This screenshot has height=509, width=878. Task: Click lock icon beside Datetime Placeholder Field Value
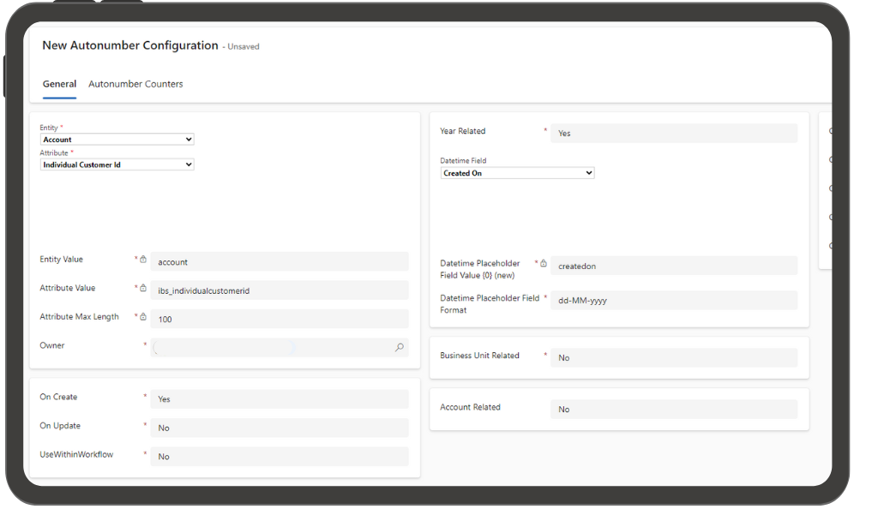(543, 263)
